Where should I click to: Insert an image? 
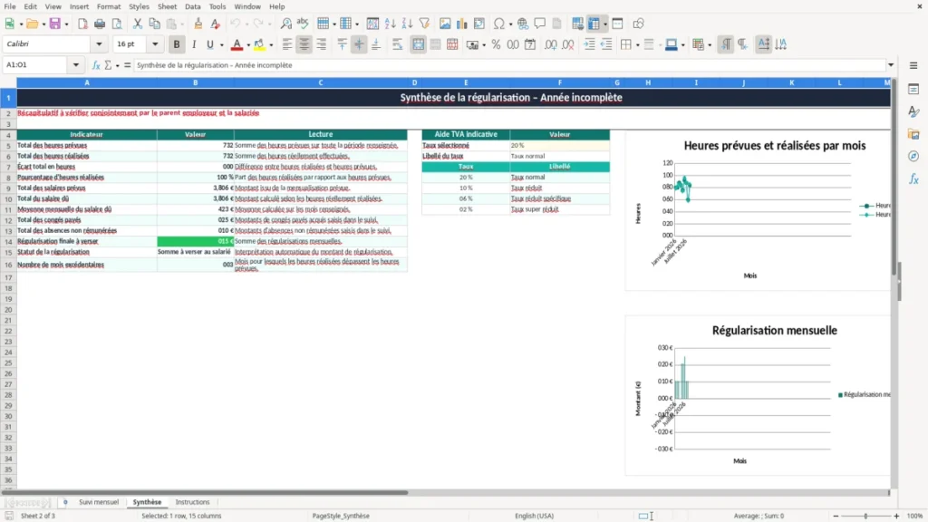click(445, 24)
